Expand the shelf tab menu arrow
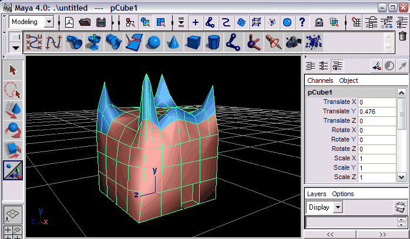 click(x=15, y=48)
